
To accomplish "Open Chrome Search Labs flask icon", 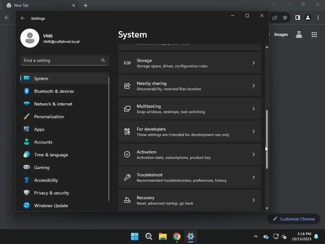I will point(299,35).
